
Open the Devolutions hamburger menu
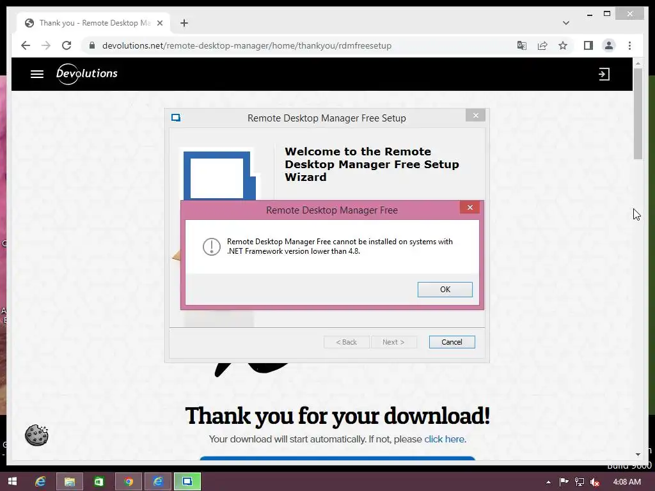37,74
